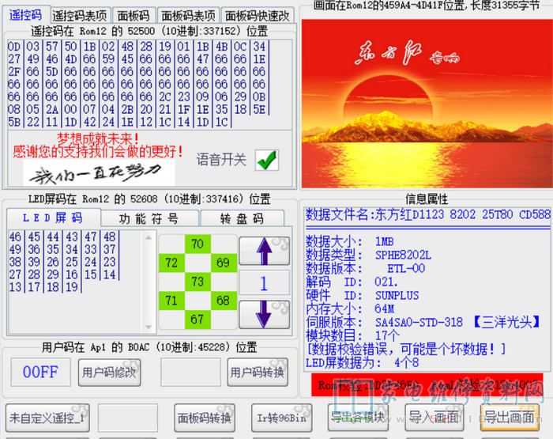Viewport: 553px width, 439px height.
Task: Click the purple up arrow button
Action: click(264, 251)
